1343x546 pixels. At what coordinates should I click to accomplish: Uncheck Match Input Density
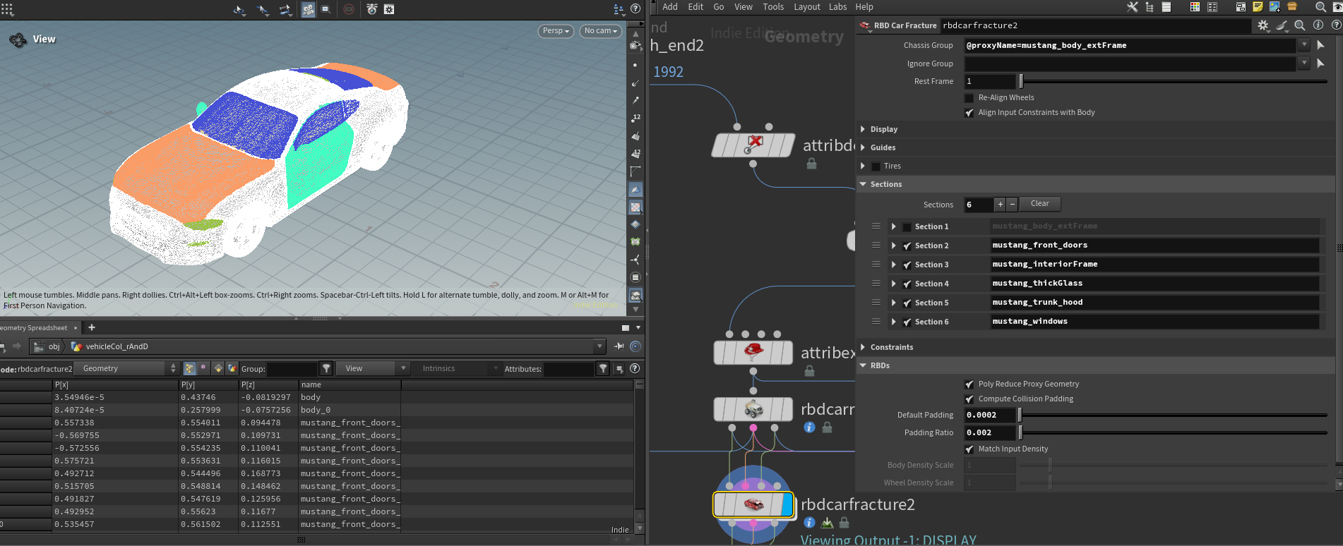pyautogui.click(x=969, y=449)
